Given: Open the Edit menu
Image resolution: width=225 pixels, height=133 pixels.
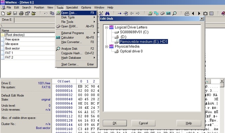Looking at the screenshot, I should point(17,7).
